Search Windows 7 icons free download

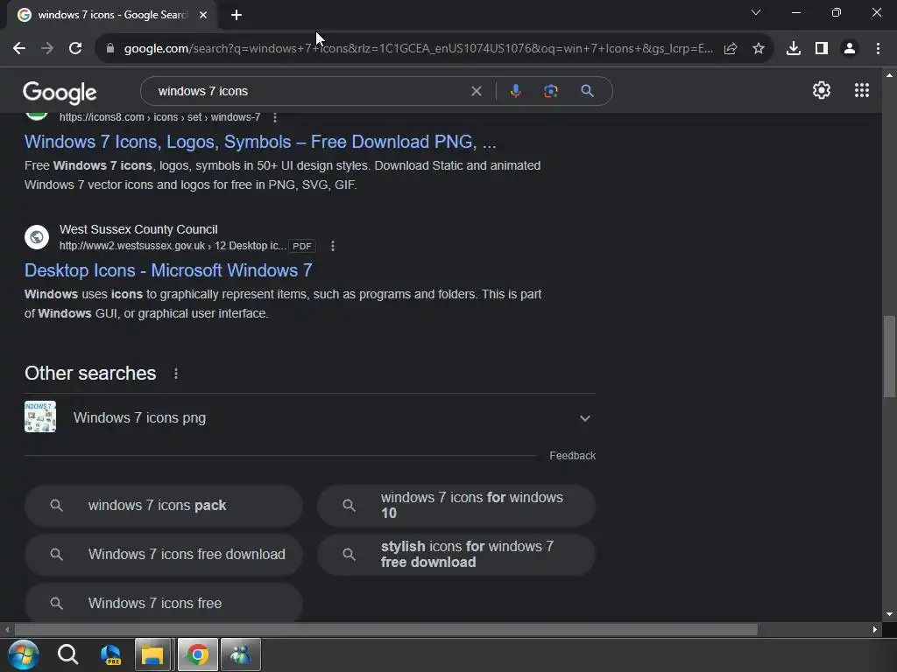(x=164, y=554)
